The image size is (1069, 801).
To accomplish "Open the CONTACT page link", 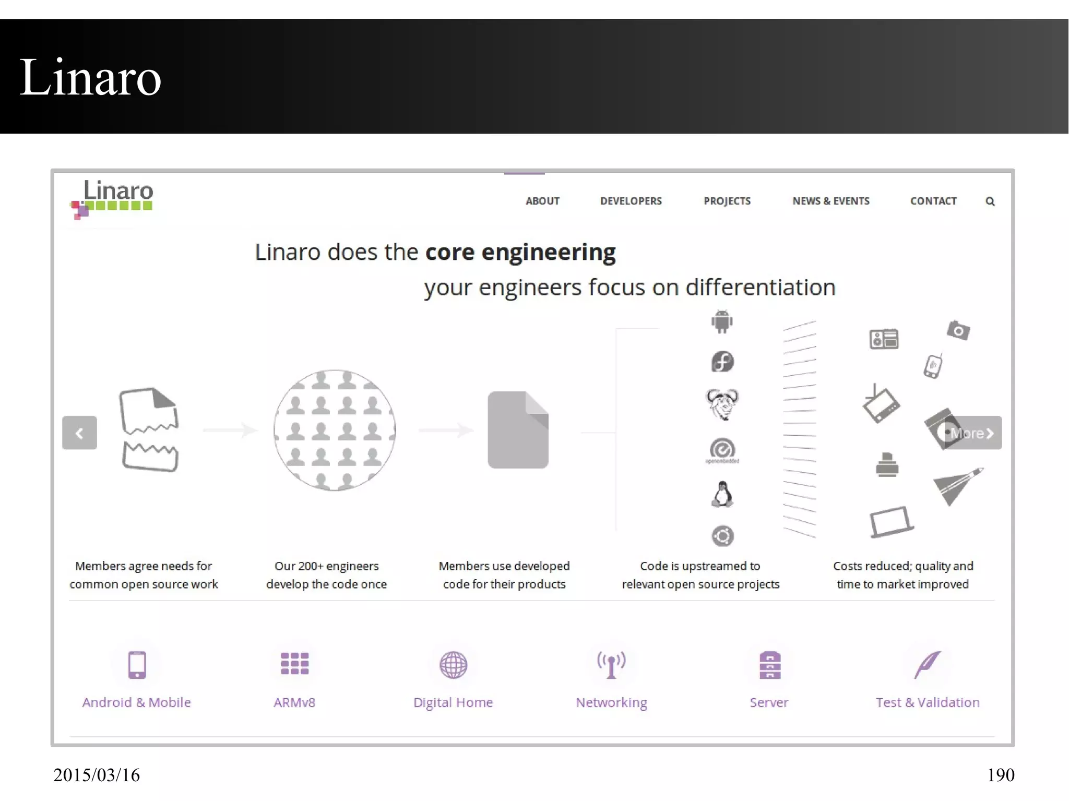I will [x=933, y=201].
